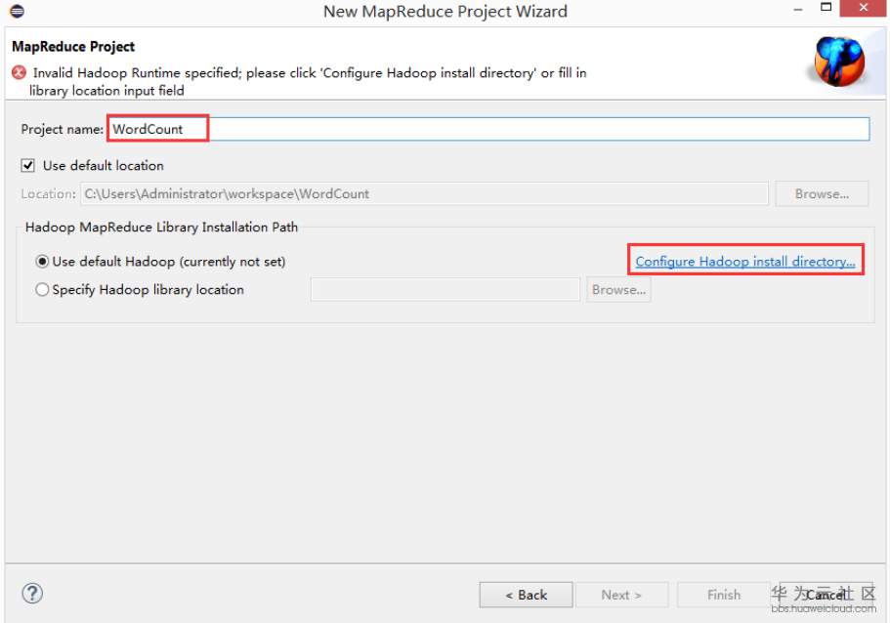Click the Hadoop MapReduce Library Installation Path label
Image resolution: width=890 pixels, height=623 pixels.
pos(162,227)
